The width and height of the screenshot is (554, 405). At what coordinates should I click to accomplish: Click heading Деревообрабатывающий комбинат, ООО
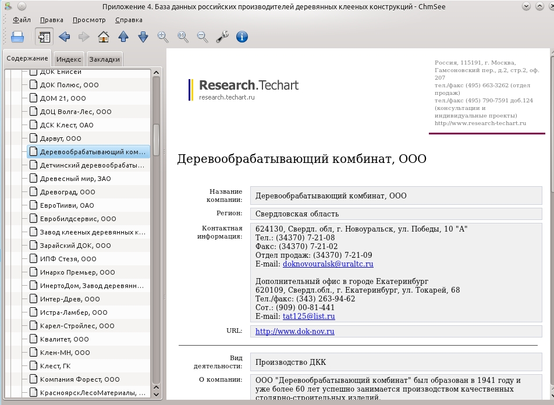pos(301,159)
